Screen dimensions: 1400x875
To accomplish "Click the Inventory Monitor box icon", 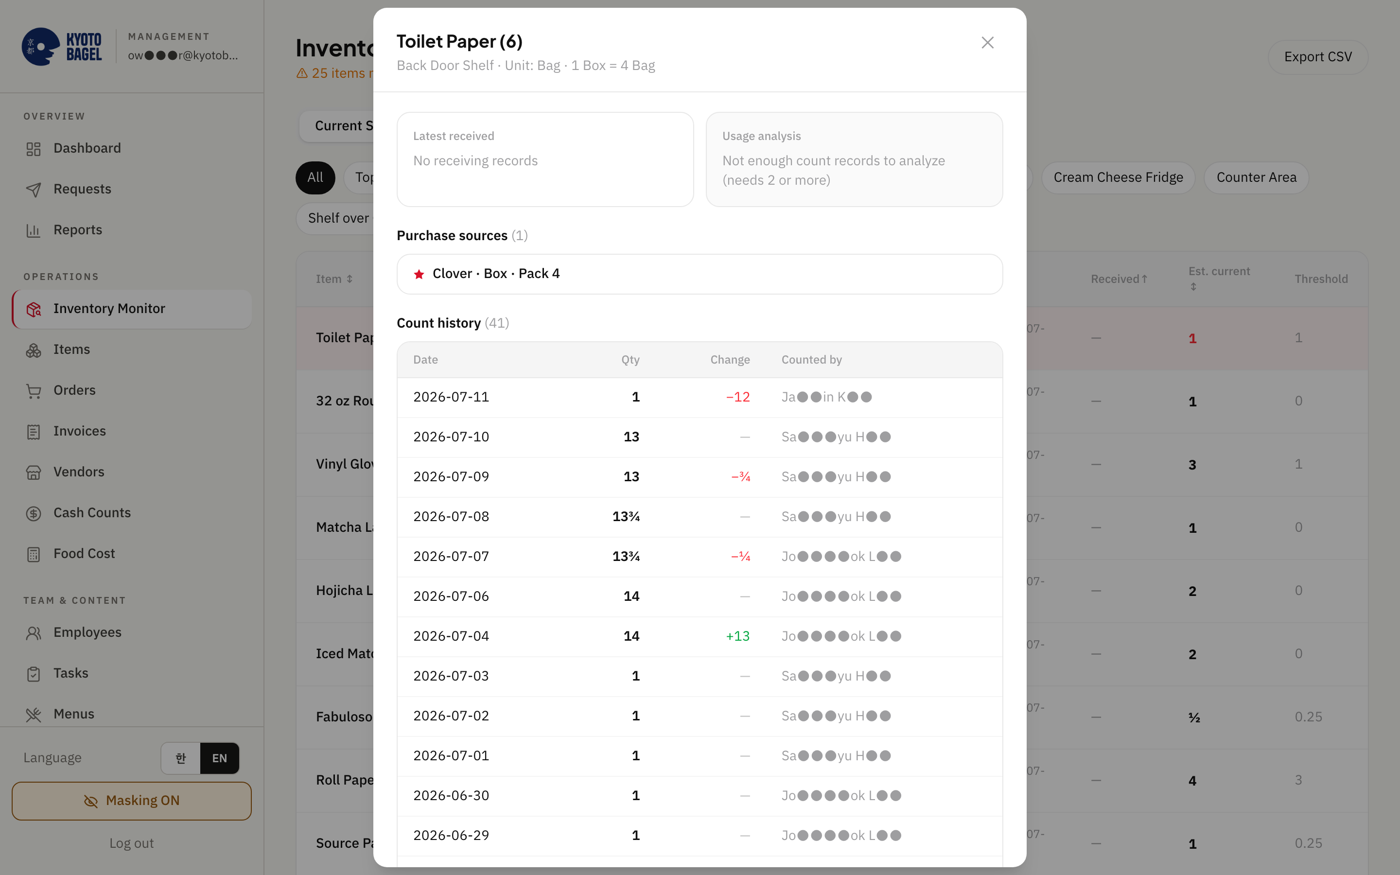I will pos(34,309).
